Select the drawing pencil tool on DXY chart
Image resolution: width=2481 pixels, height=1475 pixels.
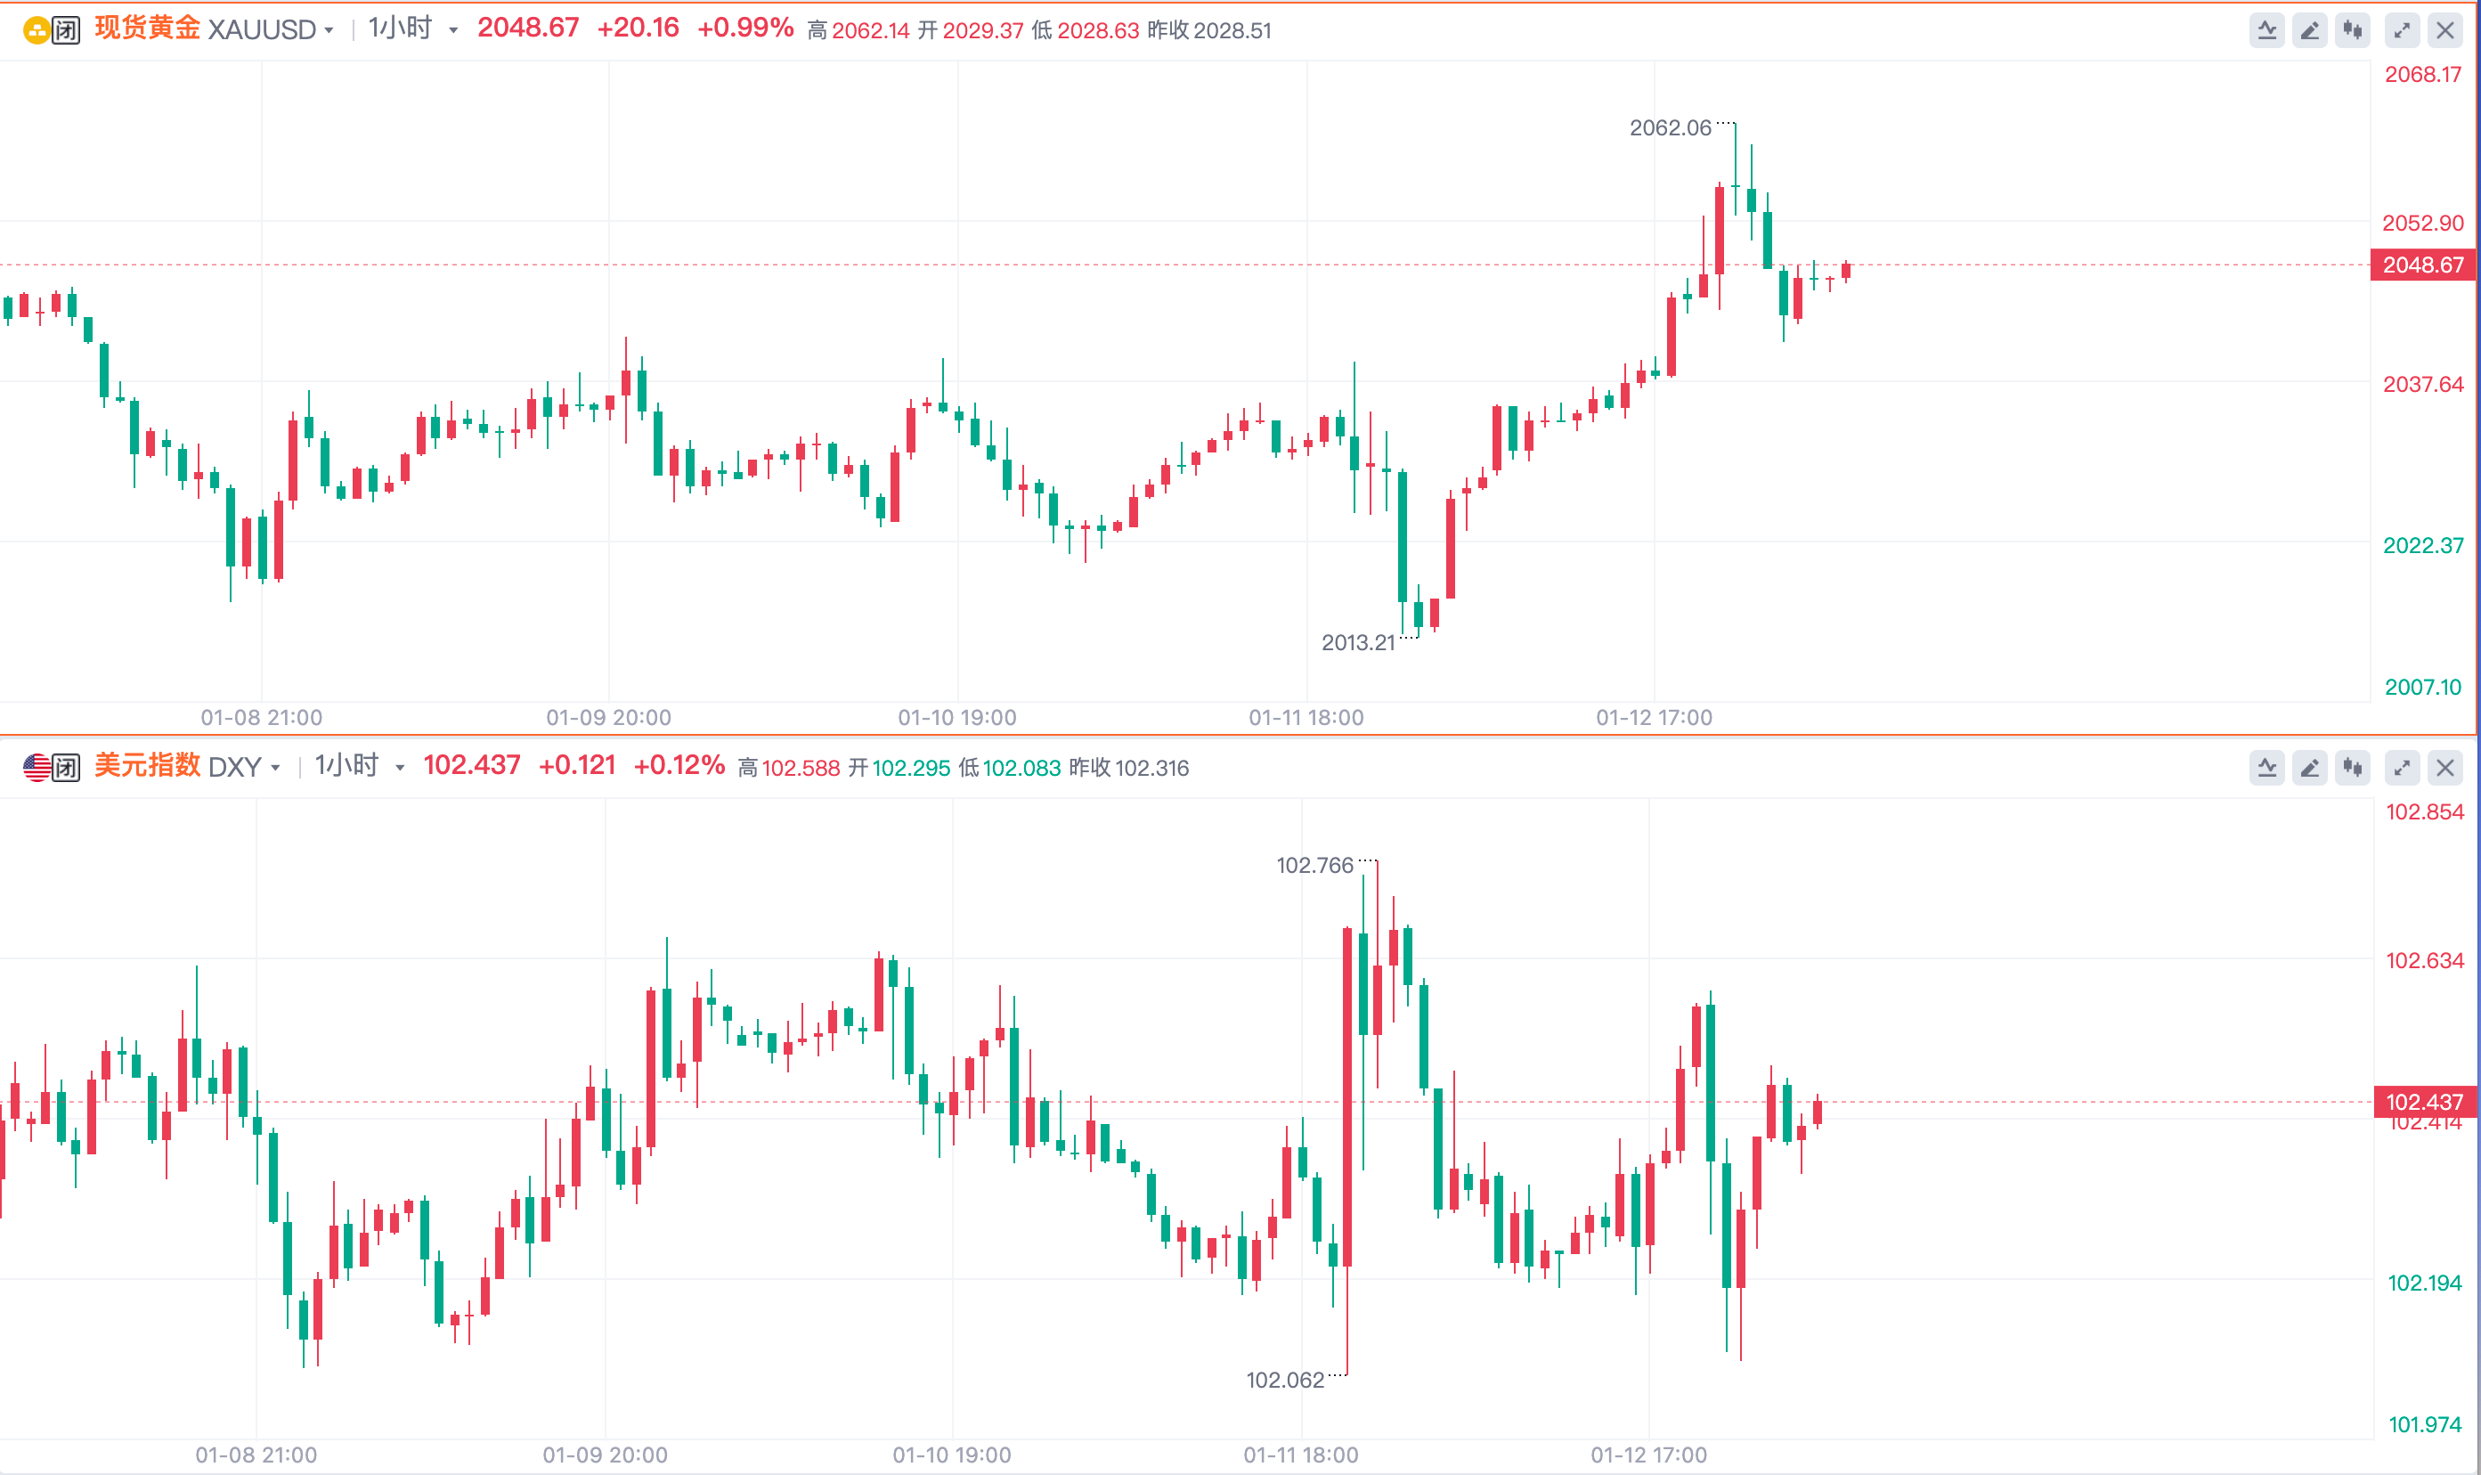pyautogui.click(x=2309, y=767)
